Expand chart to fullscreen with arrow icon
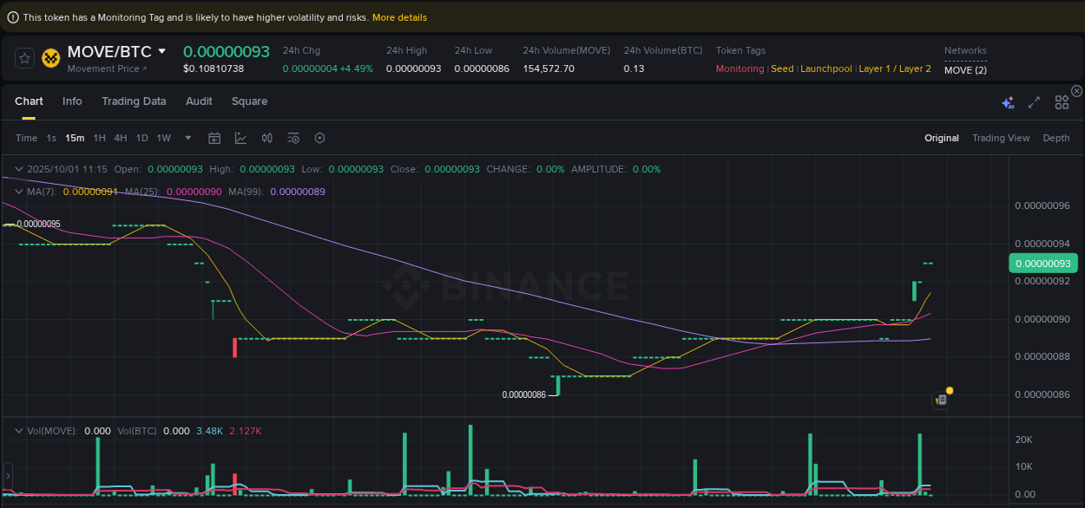 (1034, 101)
